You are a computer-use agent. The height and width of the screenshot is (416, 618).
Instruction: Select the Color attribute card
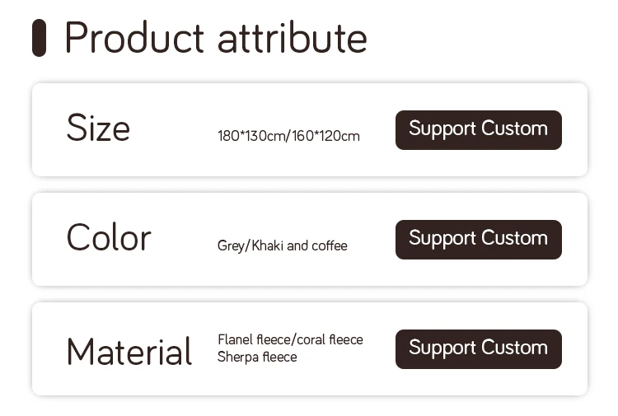click(x=310, y=239)
